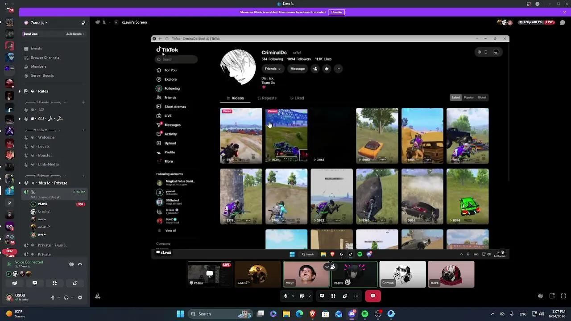Open output device arrow in user panel
Viewport: 571px width, 321px height.
click(72, 297)
